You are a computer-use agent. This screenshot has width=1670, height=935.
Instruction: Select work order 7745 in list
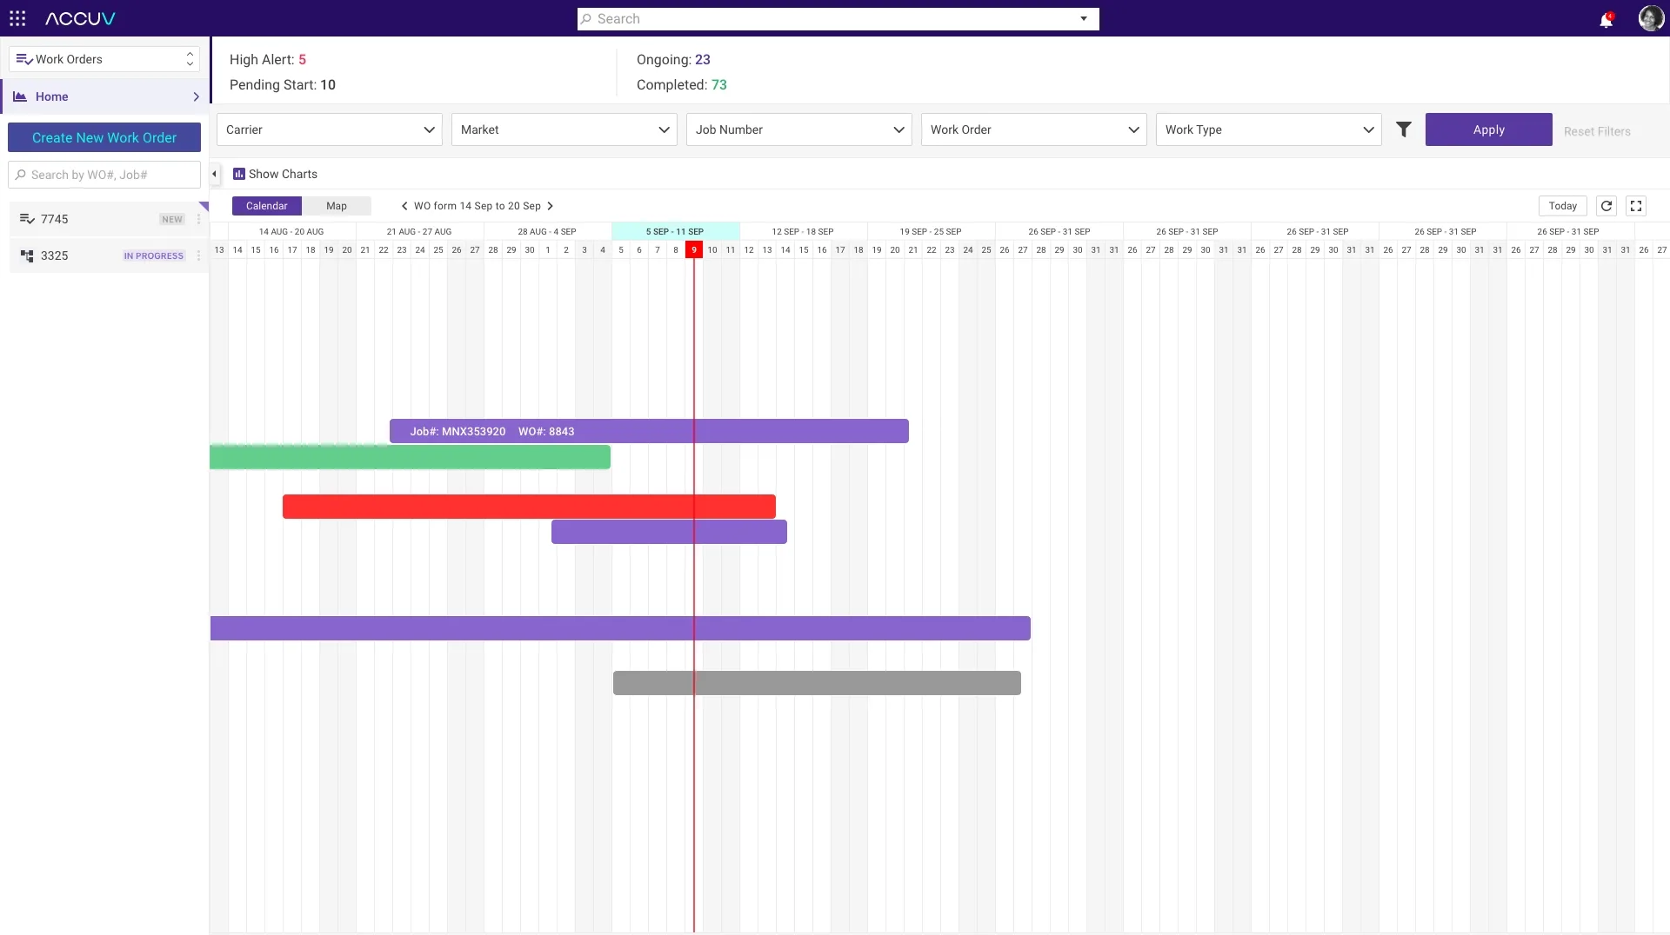coord(109,219)
